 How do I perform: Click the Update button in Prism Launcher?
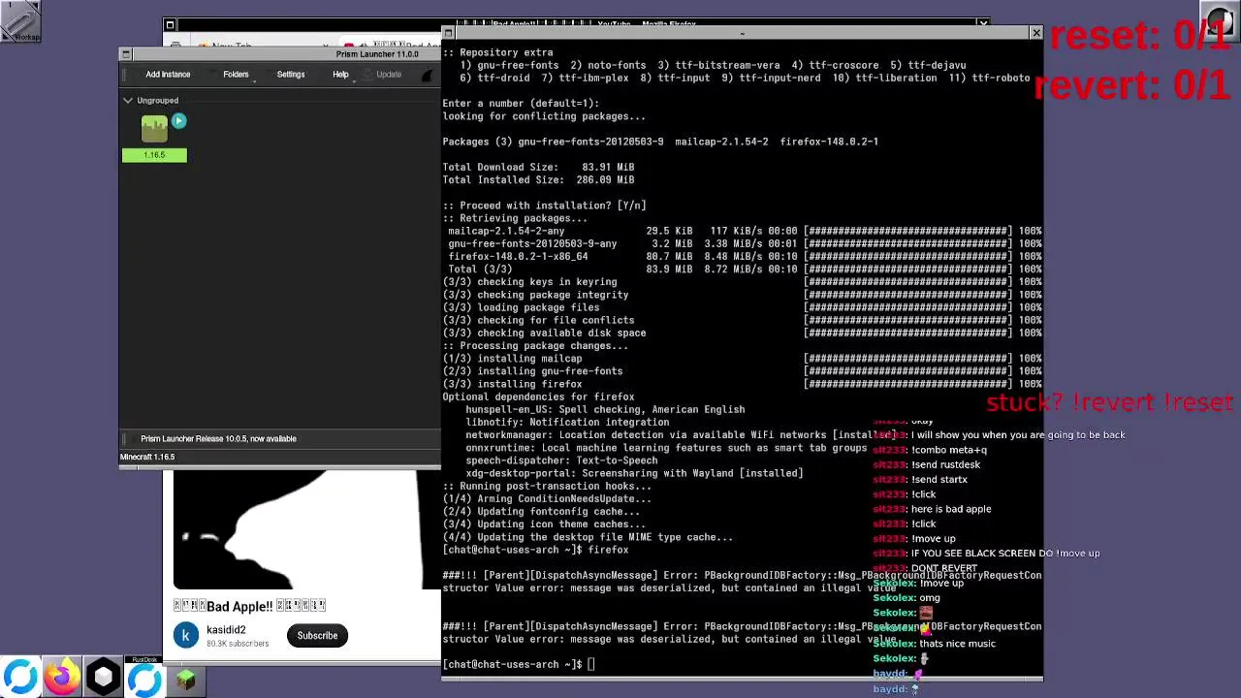pos(389,75)
